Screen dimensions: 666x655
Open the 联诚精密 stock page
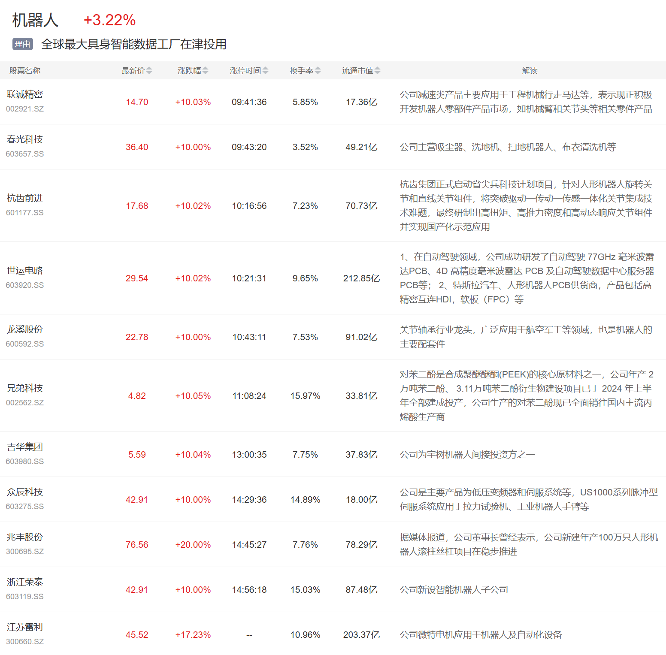(25, 94)
